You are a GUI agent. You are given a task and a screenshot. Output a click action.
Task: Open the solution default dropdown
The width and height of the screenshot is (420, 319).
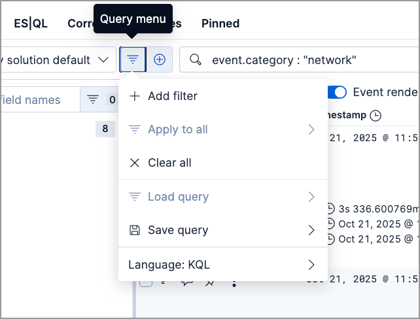tap(58, 59)
